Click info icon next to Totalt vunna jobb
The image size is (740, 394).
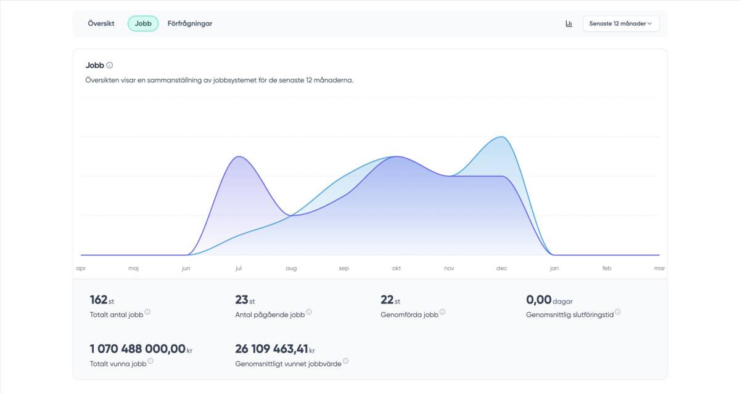pyautogui.click(x=150, y=361)
